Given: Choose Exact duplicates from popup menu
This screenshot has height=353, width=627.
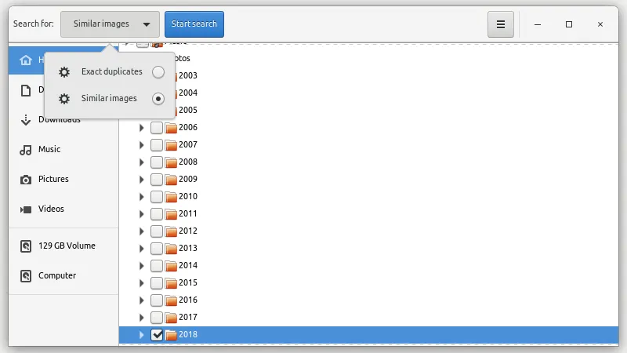Looking at the screenshot, I should [x=110, y=72].
